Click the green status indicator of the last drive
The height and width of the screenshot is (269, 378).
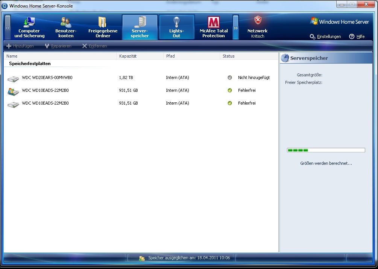(230, 103)
